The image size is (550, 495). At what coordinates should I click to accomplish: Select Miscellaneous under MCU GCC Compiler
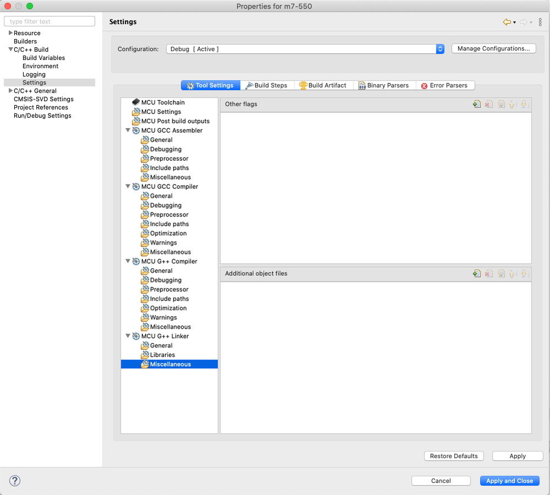tap(171, 252)
